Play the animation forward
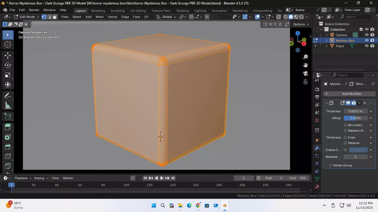 pyautogui.click(x=162, y=178)
